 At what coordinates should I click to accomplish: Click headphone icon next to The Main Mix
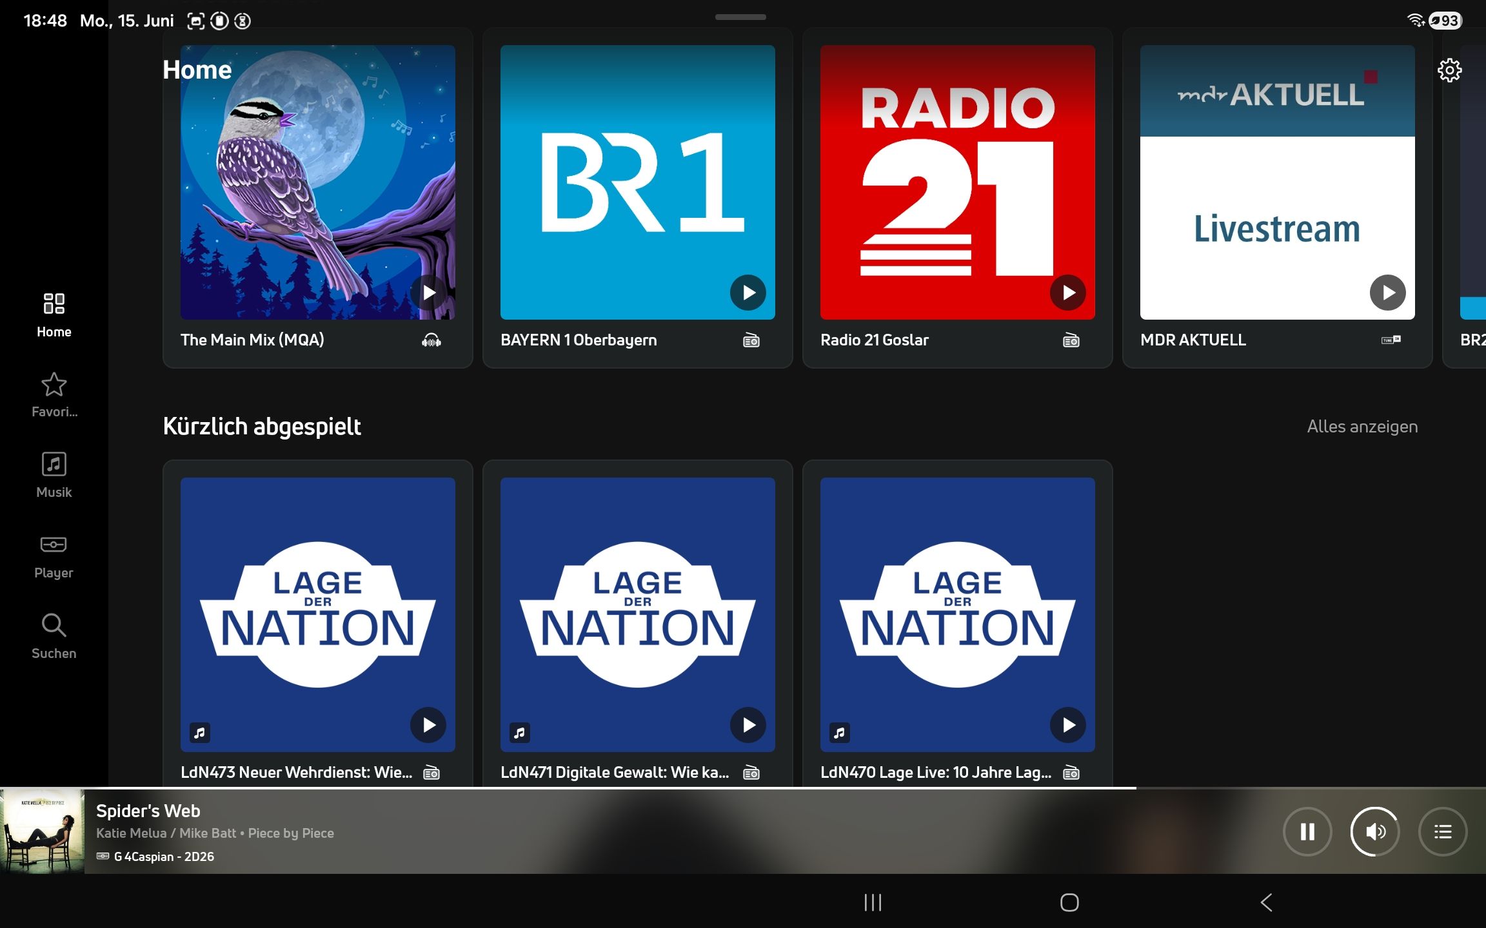[x=431, y=340]
